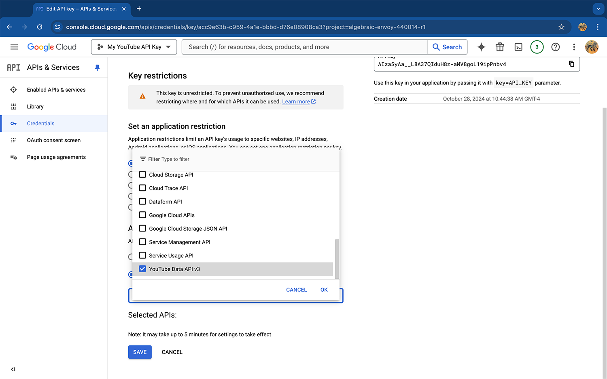Open the Google account avatar
Image resolution: width=607 pixels, height=379 pixels.
[x=592, y=47]
